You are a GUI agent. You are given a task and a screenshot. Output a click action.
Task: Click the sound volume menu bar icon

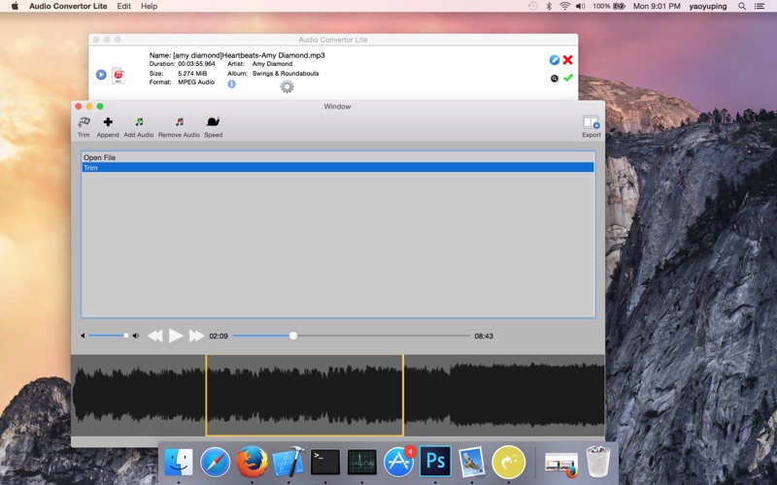(580, 6)
